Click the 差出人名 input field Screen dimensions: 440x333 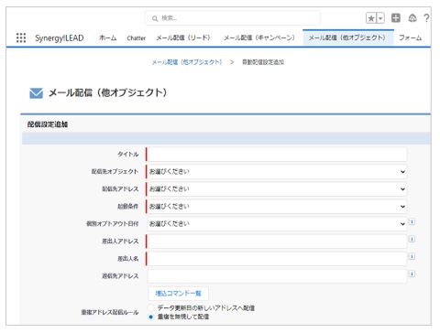(x=277, y=259)
